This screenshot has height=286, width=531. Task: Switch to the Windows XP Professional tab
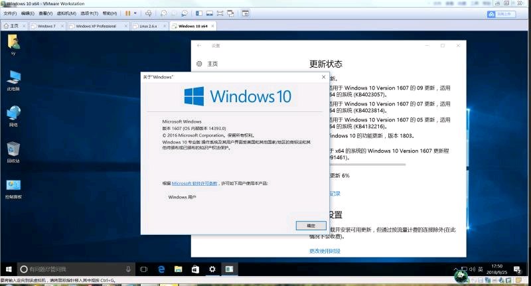coord(96,26)
